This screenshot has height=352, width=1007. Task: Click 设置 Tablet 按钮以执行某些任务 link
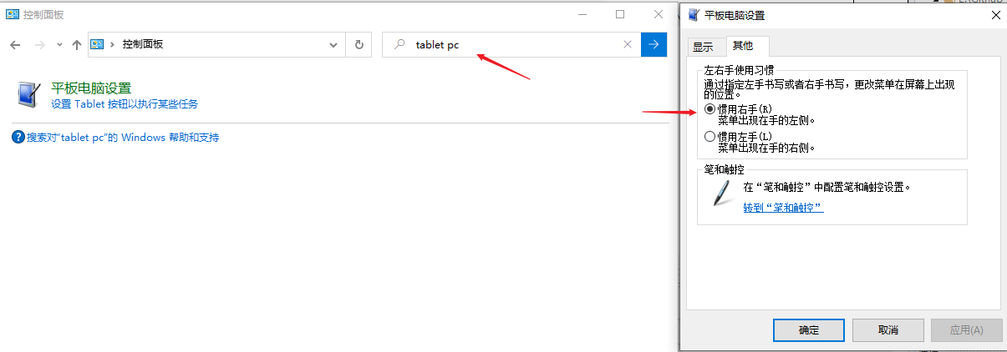[x=125, y=104]
